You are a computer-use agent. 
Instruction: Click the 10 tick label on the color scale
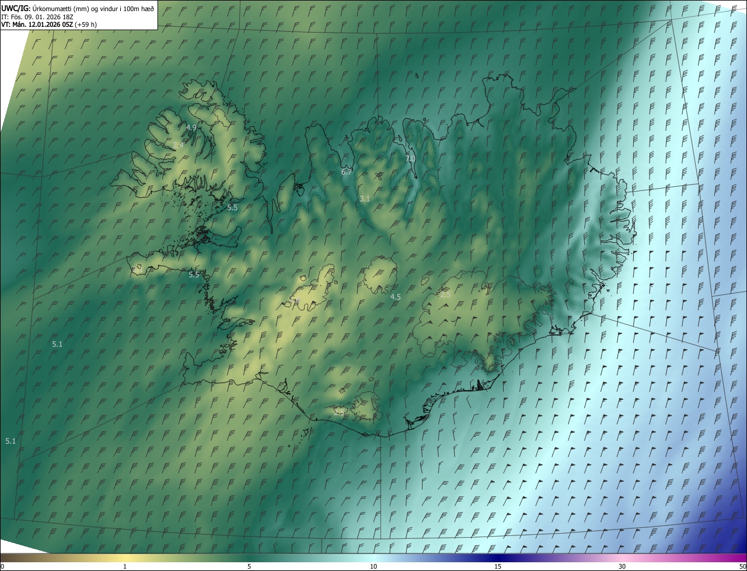373,566
